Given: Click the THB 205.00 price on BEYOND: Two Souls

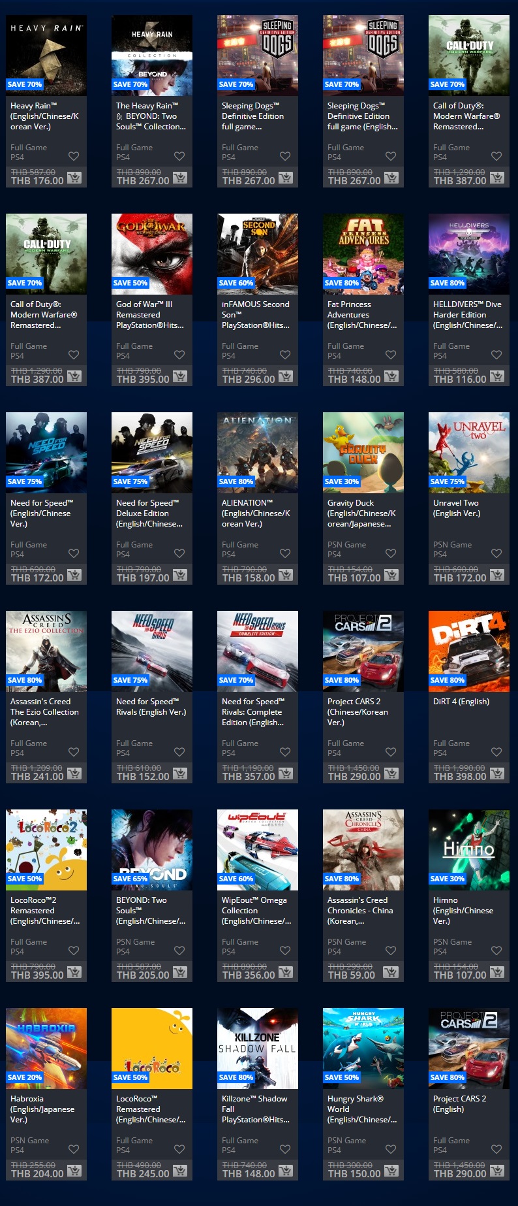Looking at the screenshot, I should (x=143, y=975).
